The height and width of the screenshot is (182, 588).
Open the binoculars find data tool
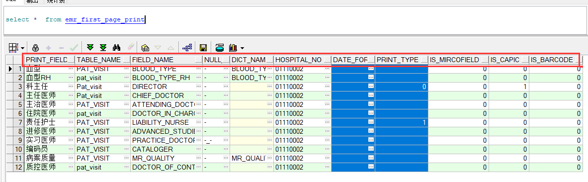pos(117,48)
